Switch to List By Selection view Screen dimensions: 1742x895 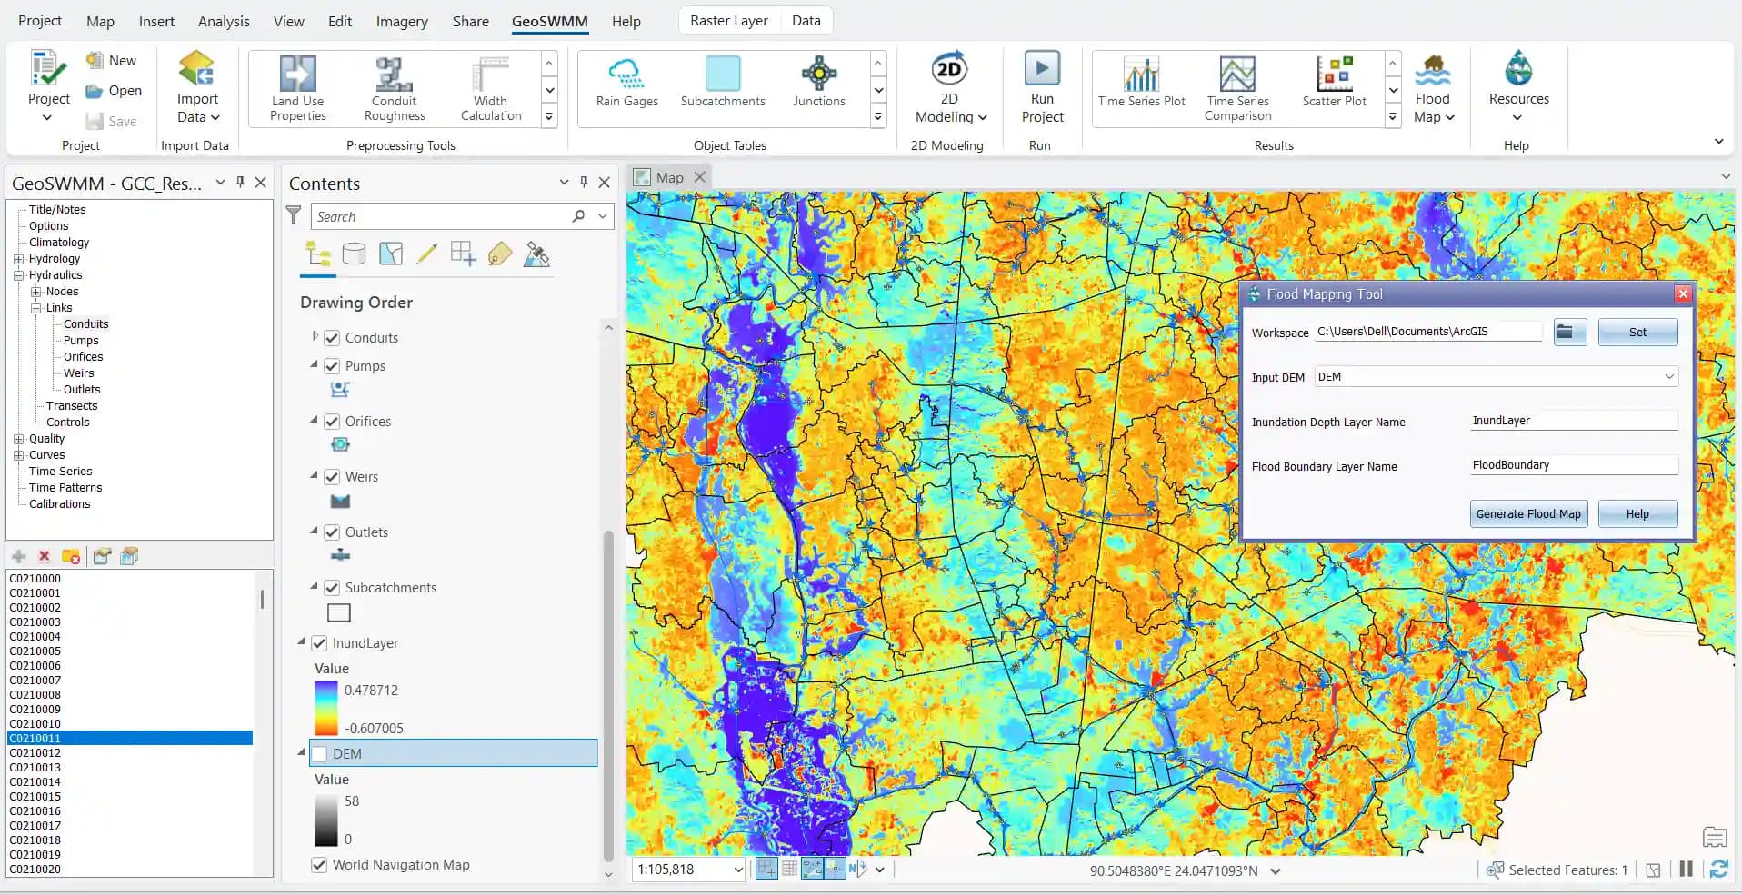390,254
